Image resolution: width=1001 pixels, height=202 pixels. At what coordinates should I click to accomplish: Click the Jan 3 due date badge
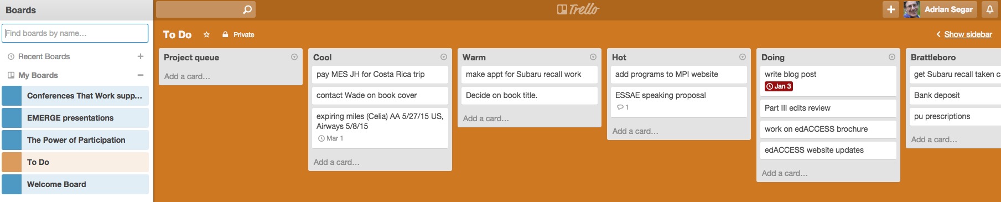[779, 86]
